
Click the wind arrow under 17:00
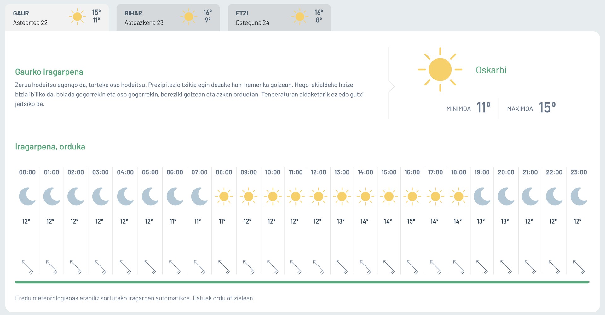(435, 267)
